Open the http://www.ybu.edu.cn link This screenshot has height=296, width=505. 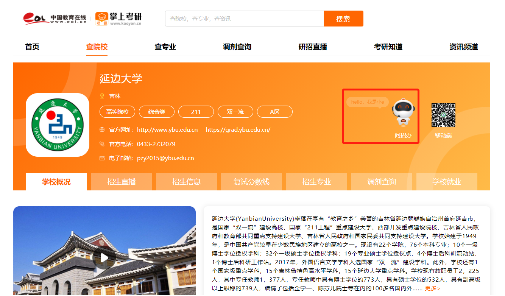point(167,130)
